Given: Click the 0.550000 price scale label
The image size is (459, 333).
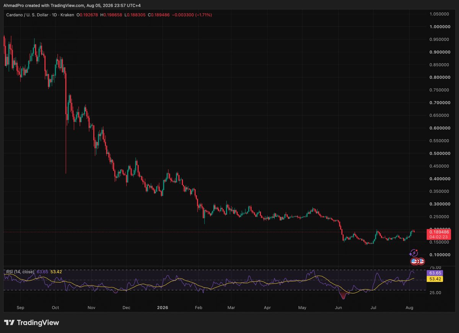Looking at the screenshot, I should [439, 141].
